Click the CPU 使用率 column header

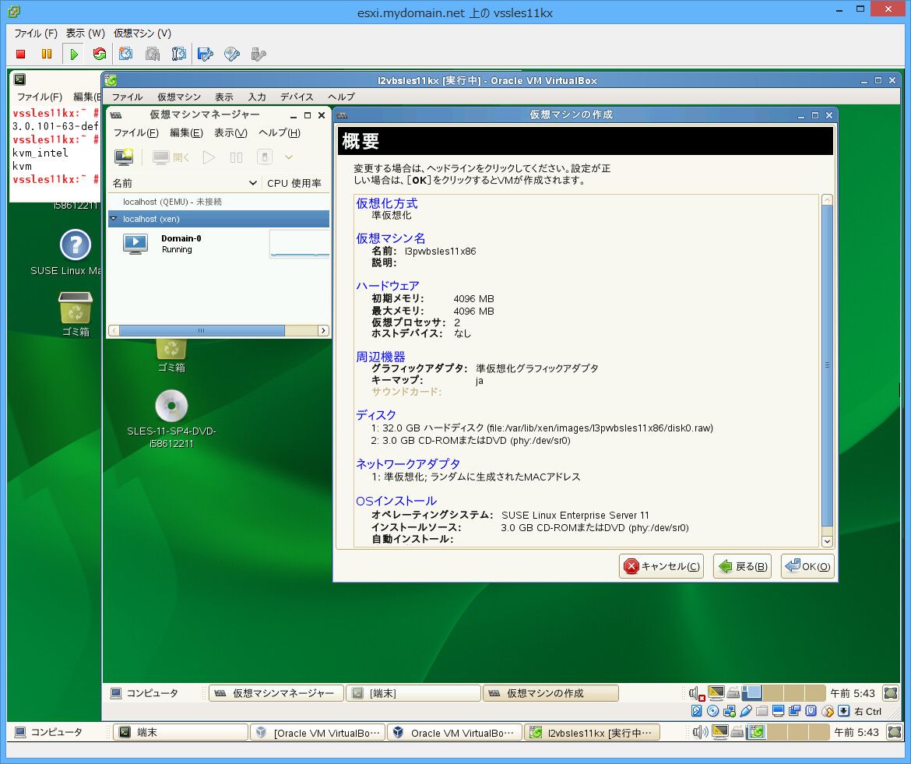(x=294, y=183)
